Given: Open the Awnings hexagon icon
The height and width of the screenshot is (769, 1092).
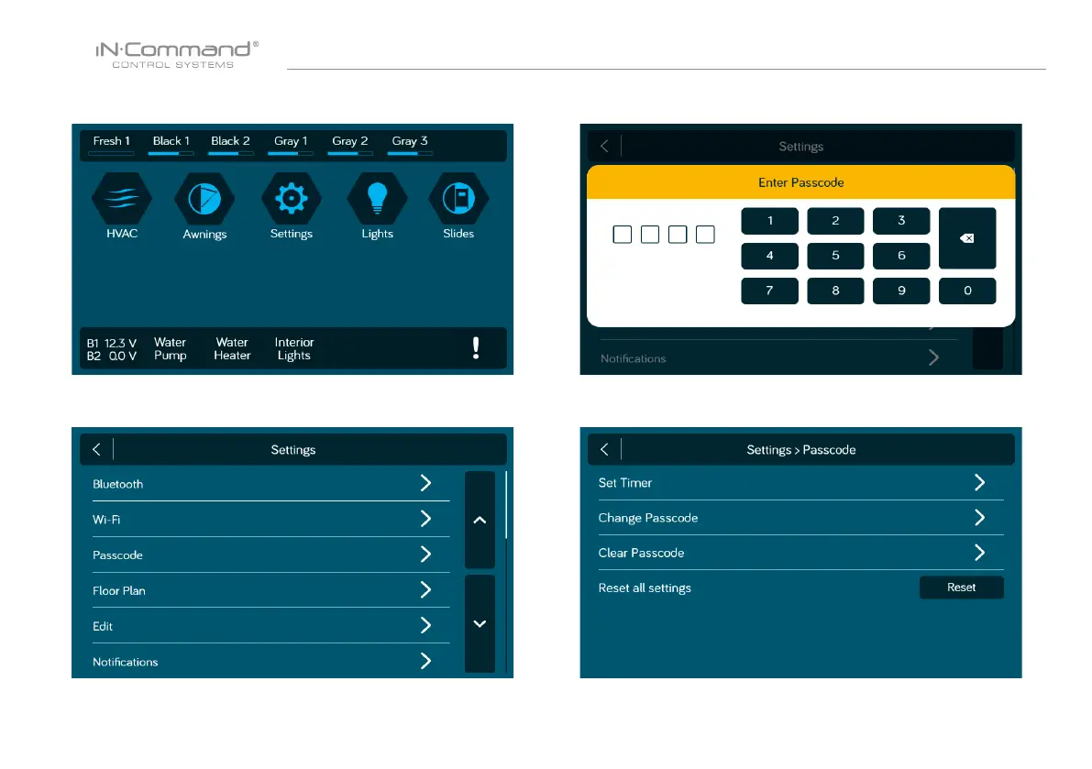Looking at the screenshot, I should [204, 199].
